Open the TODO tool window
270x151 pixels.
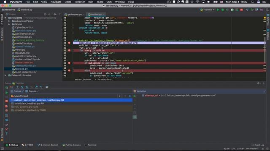27,145
